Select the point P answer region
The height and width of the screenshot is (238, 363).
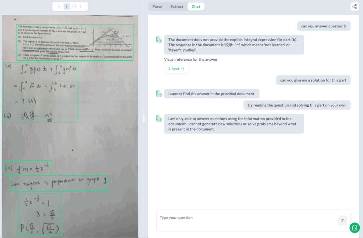[40, 215]
